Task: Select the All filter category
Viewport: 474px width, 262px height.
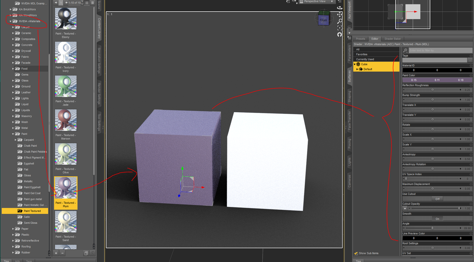Action: [x=376, y=49]
